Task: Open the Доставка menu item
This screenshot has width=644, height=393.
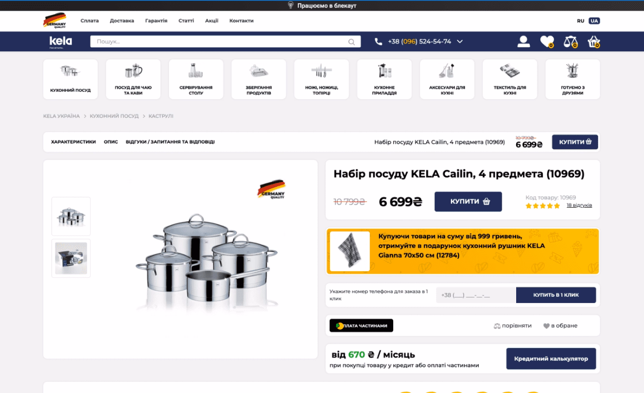Action: point(122,21)
